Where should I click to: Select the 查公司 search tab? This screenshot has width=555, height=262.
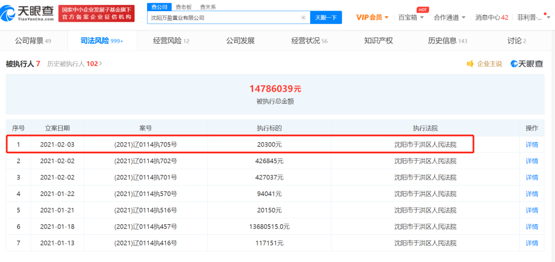[159, 7]
